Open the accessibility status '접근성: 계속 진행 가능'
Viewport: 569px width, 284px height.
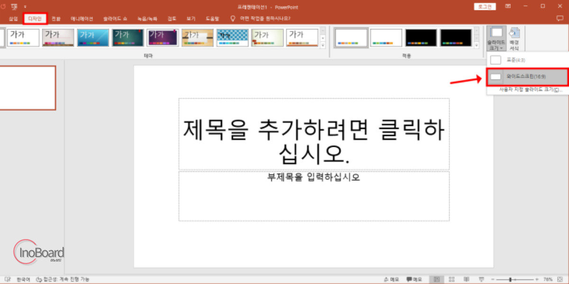click(62, 279)
